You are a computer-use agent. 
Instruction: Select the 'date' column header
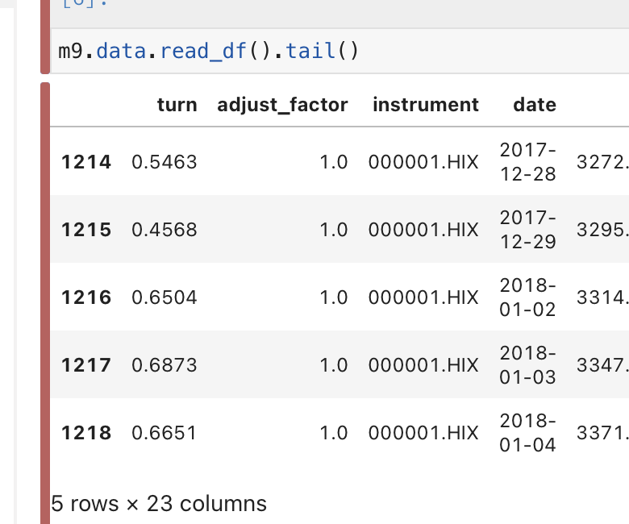[534, 105]
